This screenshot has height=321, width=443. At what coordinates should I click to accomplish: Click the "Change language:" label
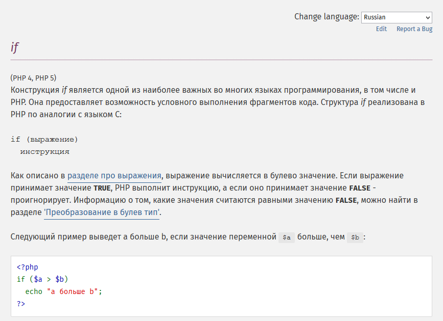pos(327,17)
